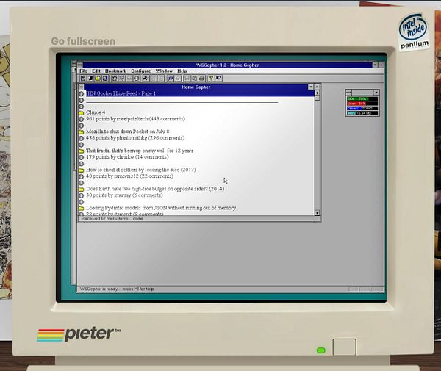Click the first toolbar icon, a document page
441x371 pixels.
(x=83, y=79)
